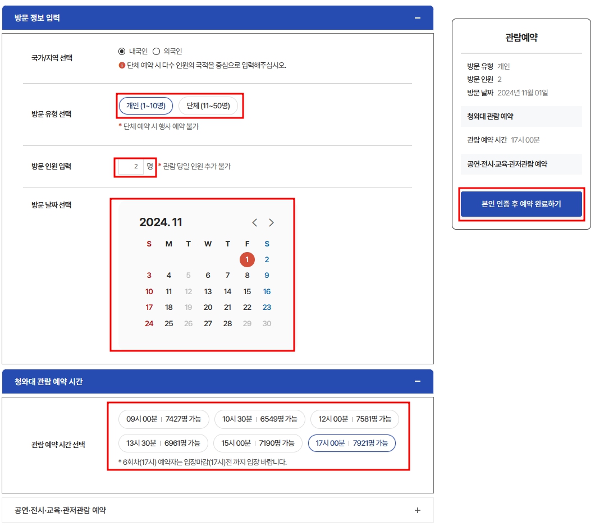Select the 13시 30분 time slot
The width and height of the screenshot is (595, 526).
(x=163, y=443)
